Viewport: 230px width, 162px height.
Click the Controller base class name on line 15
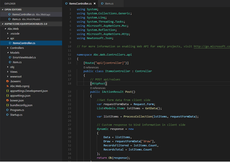pyautogui.click(x=144, y=71)
